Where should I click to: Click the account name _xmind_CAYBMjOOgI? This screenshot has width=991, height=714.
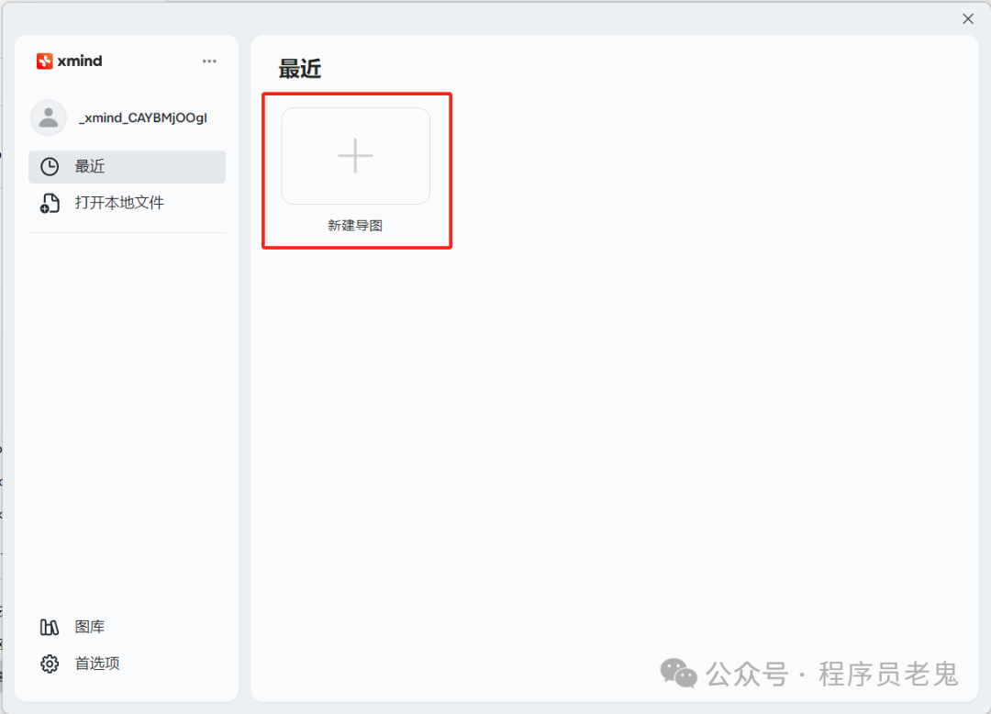point(143,118)
